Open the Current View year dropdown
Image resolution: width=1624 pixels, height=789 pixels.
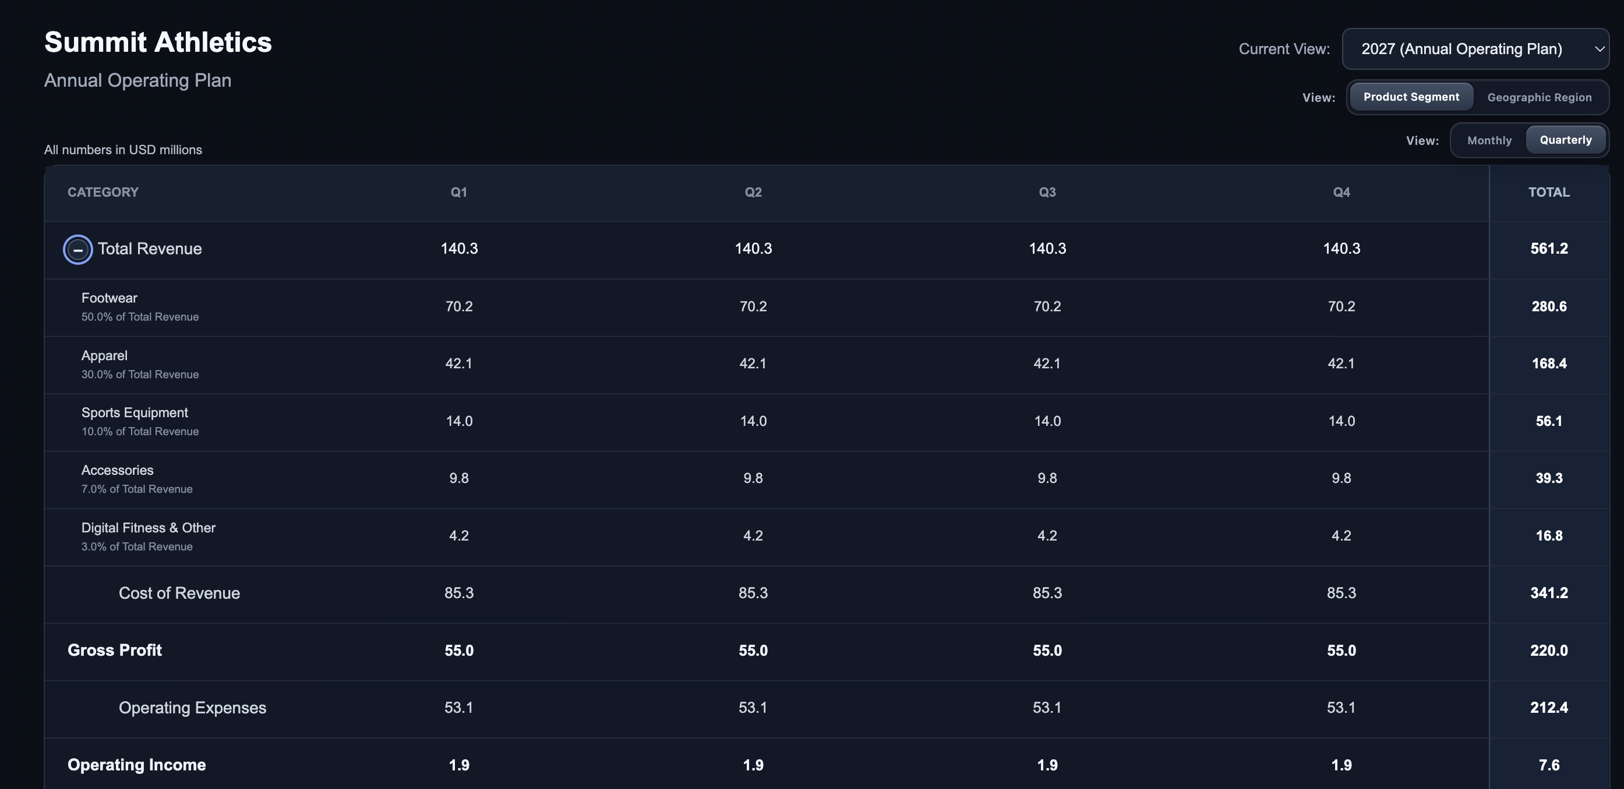1475,49
